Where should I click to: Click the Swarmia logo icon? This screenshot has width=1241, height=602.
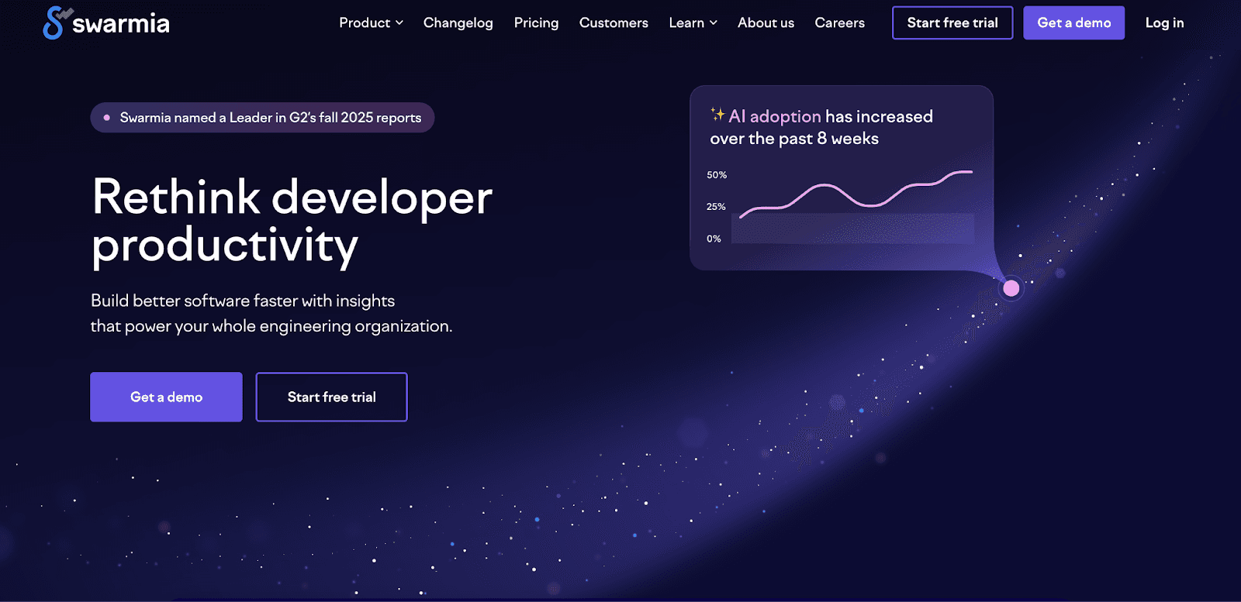tap(57, 22)
